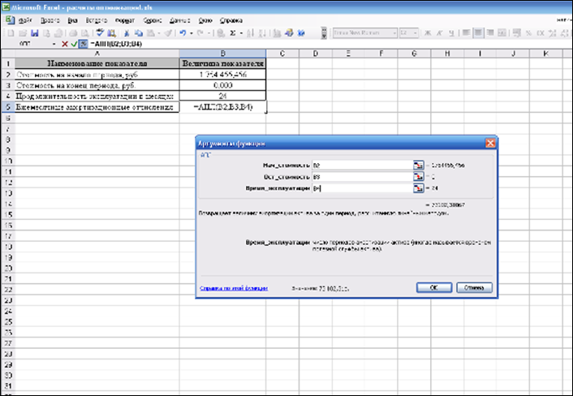Select cell B4 containing 24
Image resolution: width=573 pixels, height=396 pixels.
(x=222, y=96)
